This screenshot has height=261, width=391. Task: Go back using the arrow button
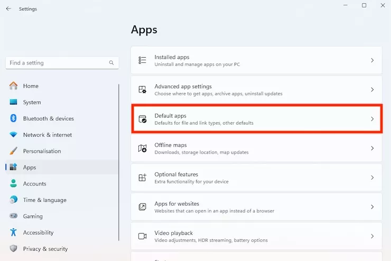pos(8,8)
